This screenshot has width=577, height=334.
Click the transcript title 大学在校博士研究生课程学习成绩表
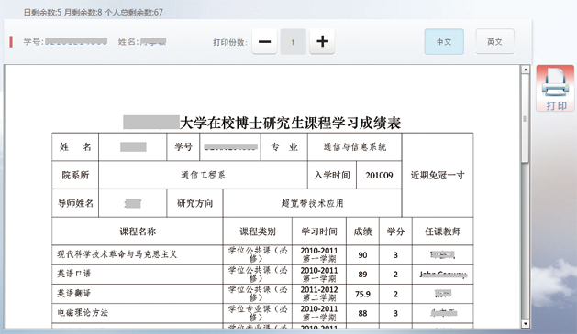click(290, 123)
